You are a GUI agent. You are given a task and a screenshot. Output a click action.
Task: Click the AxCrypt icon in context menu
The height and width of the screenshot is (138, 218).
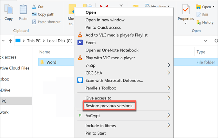pos(80,116)
